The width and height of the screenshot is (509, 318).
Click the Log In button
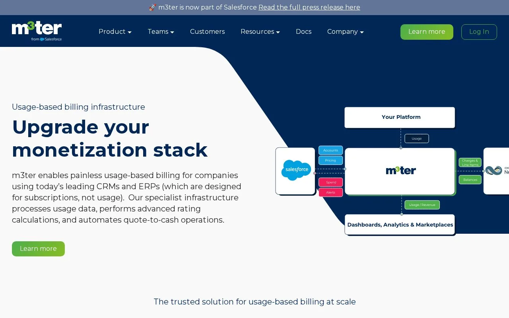tap(479, 32)
